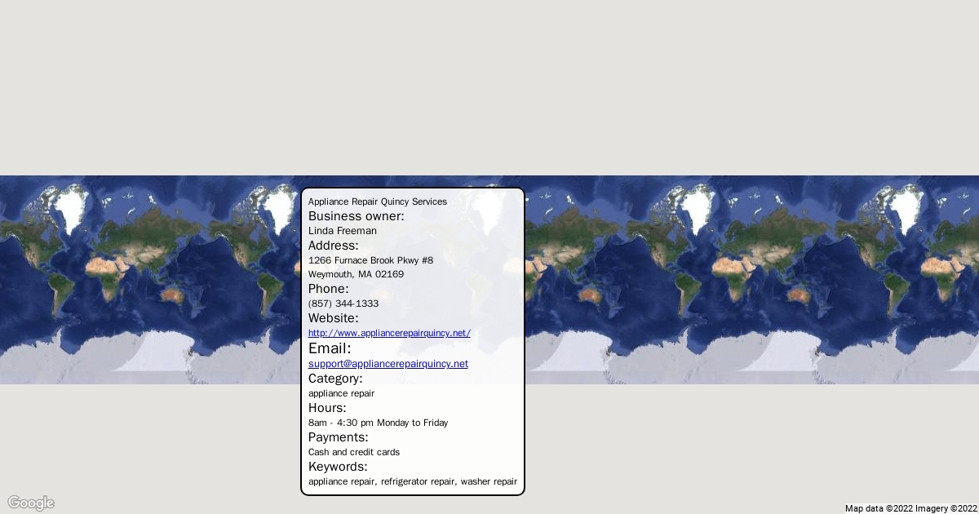Click the Keywords heading label
The width and height of the screenshot is (979, 514).
click(x=338, y=467)
